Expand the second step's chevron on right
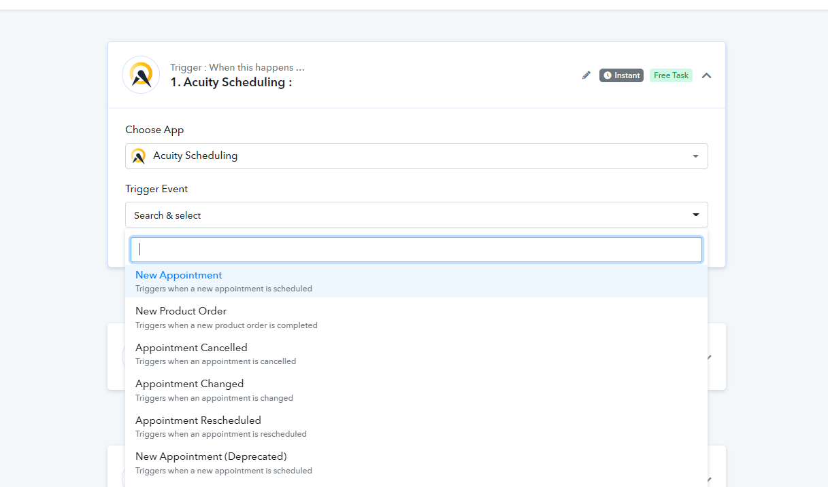 711,357
